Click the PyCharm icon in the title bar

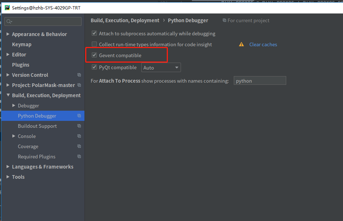coord(7,7)
